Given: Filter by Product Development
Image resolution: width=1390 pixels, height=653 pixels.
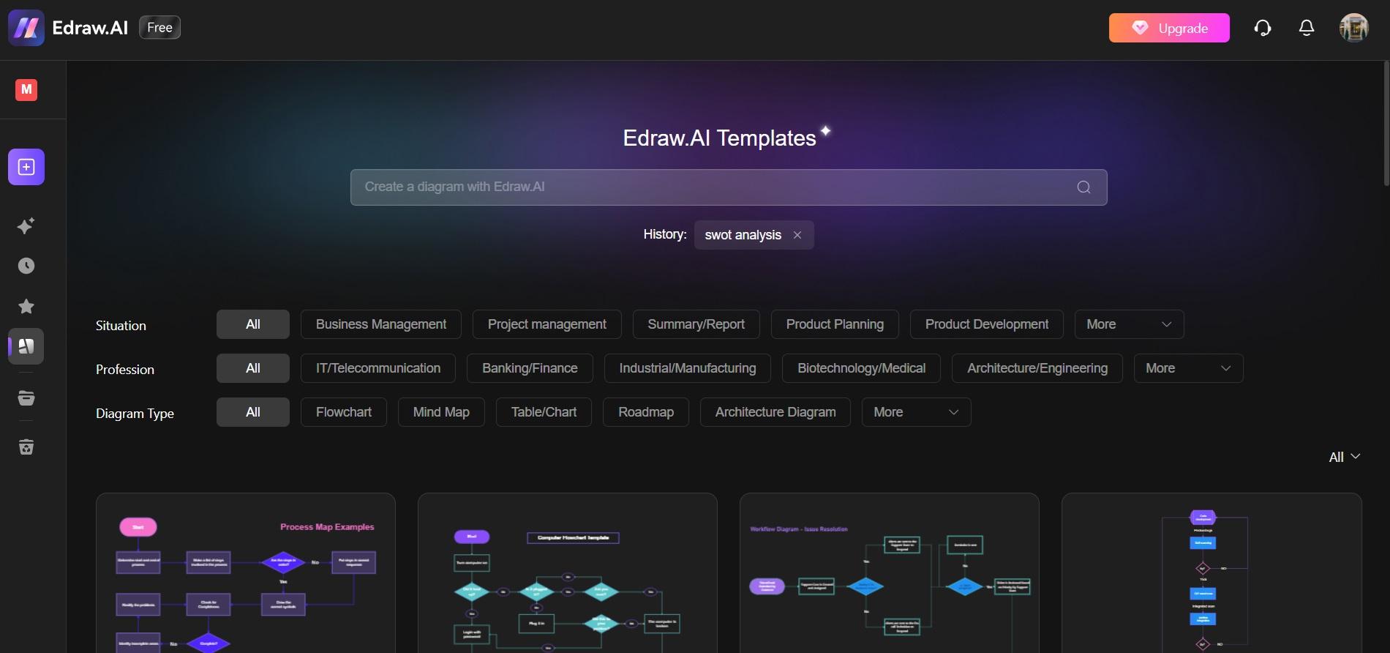Looking at the screenshot, I should (987, 324).
